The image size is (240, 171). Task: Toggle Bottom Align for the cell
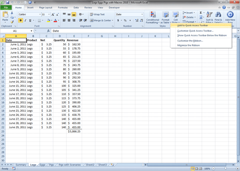74,15
